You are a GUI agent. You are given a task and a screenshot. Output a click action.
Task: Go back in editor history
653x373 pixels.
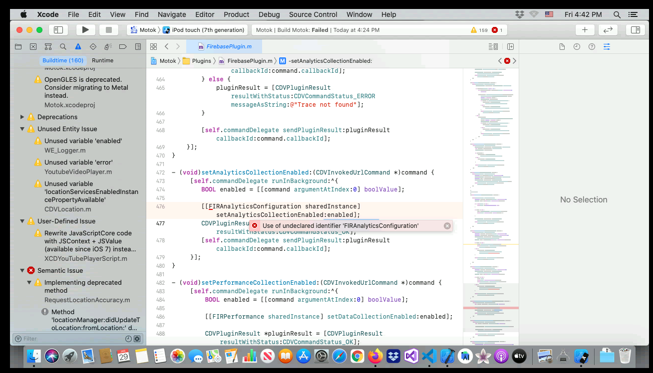coord(167,46)
